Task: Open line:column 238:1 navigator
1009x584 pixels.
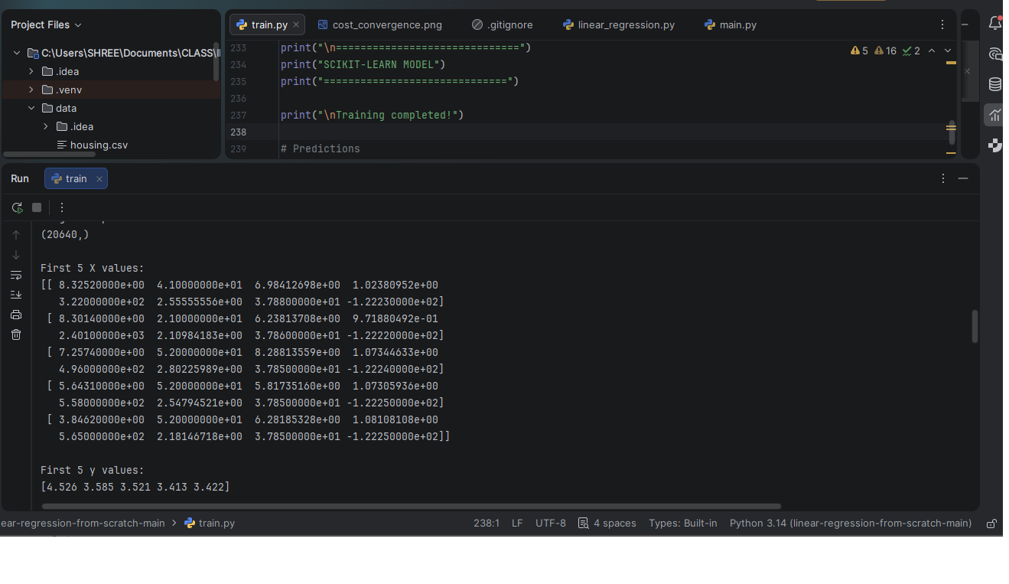Action: coord(487,524)
